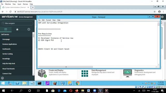This screenshot has width=166, height=93.
Task: Open Service Catalog in the navigator
Action: point(8,54)
